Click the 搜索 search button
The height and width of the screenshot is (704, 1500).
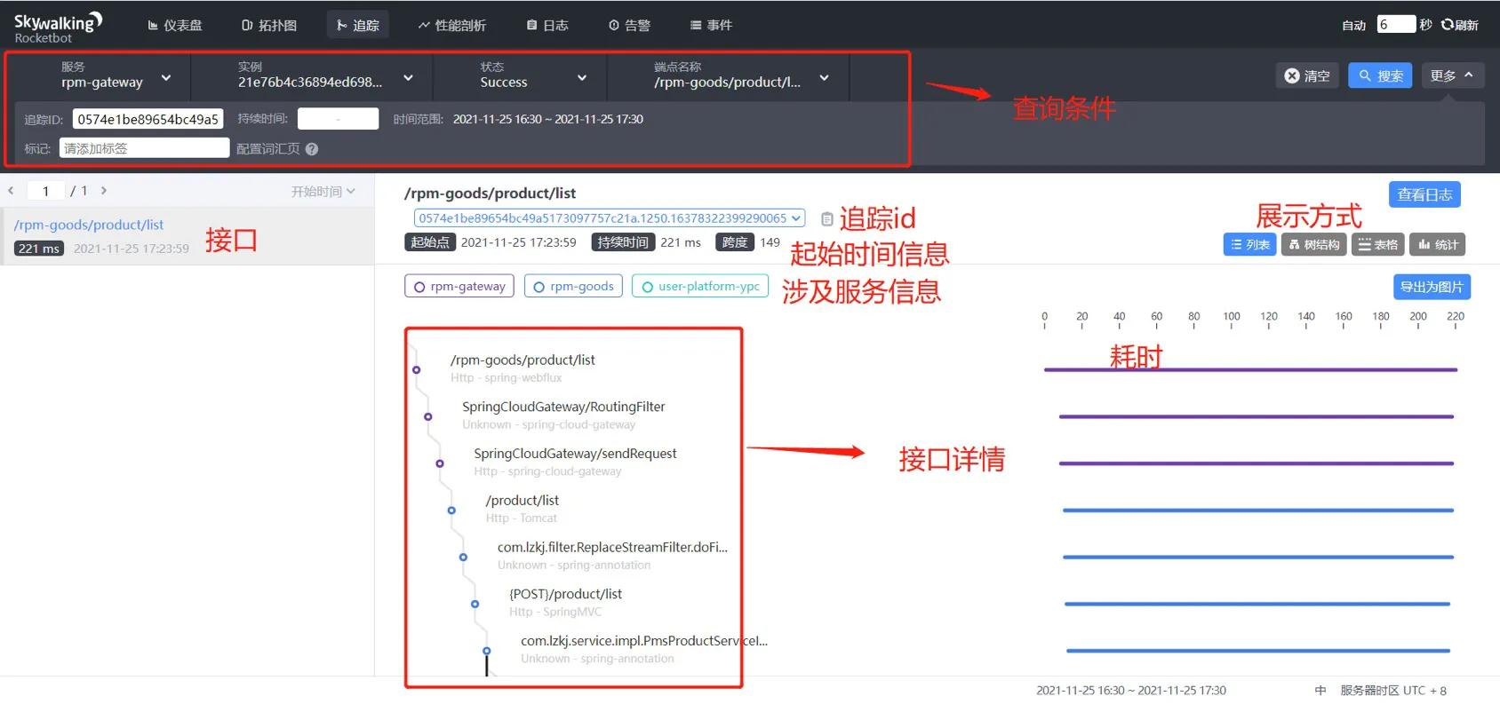coord(1380,75)
